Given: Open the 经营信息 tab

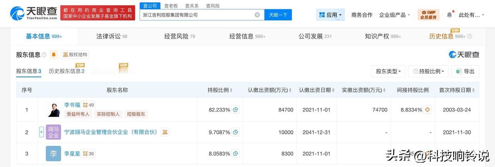Looking at the screenshot, I should tap(247, 37).
